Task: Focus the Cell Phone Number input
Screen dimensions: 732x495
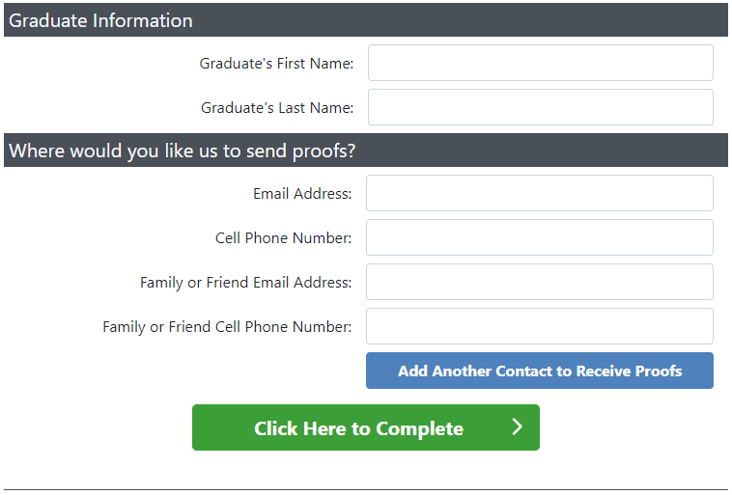Action: [x=539, y=237]
